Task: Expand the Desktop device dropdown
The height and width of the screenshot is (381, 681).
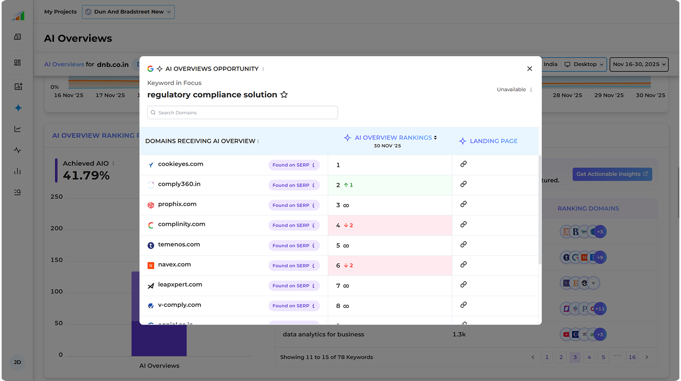Action: [x=584, y=64]
